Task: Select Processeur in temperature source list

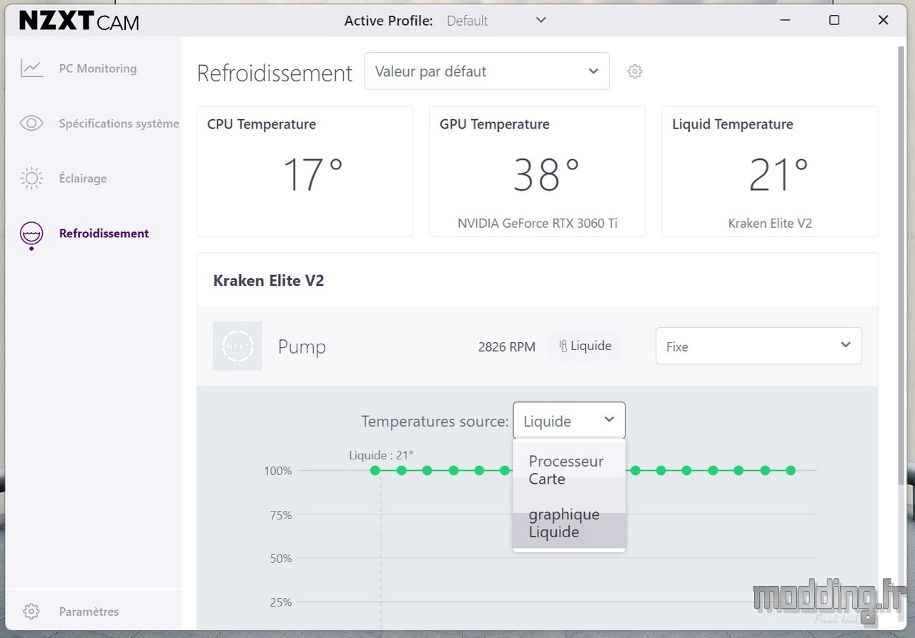Action: pyautogui.click(x=569, y=461)
